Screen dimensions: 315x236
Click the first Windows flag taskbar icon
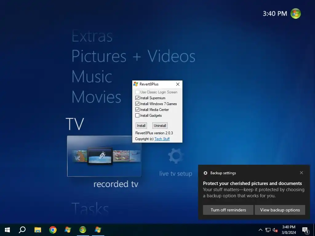(68, 230)
